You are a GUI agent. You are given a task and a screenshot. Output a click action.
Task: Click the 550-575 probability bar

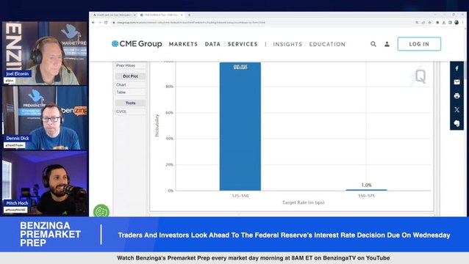(x=366, y=190)
